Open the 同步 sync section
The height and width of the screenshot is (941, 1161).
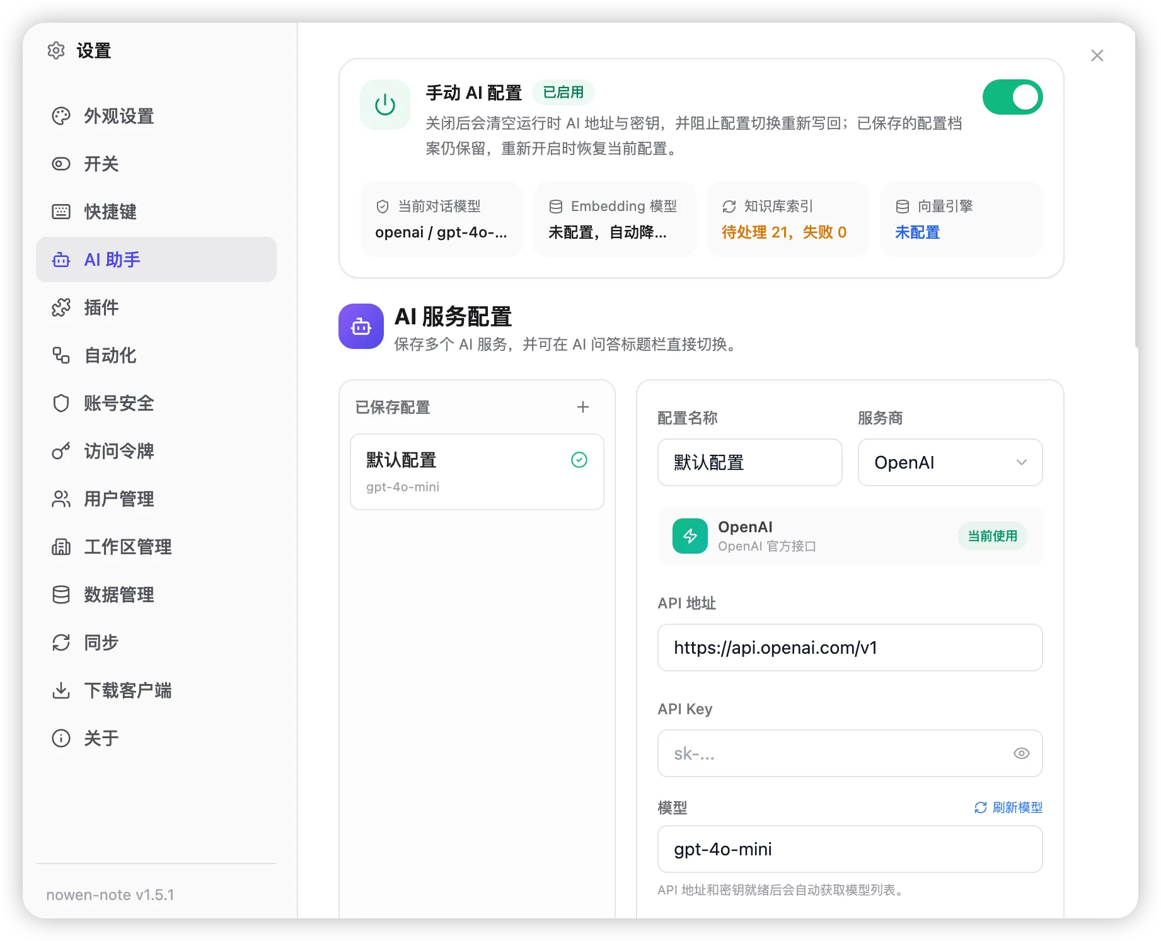tap(156, 642)
